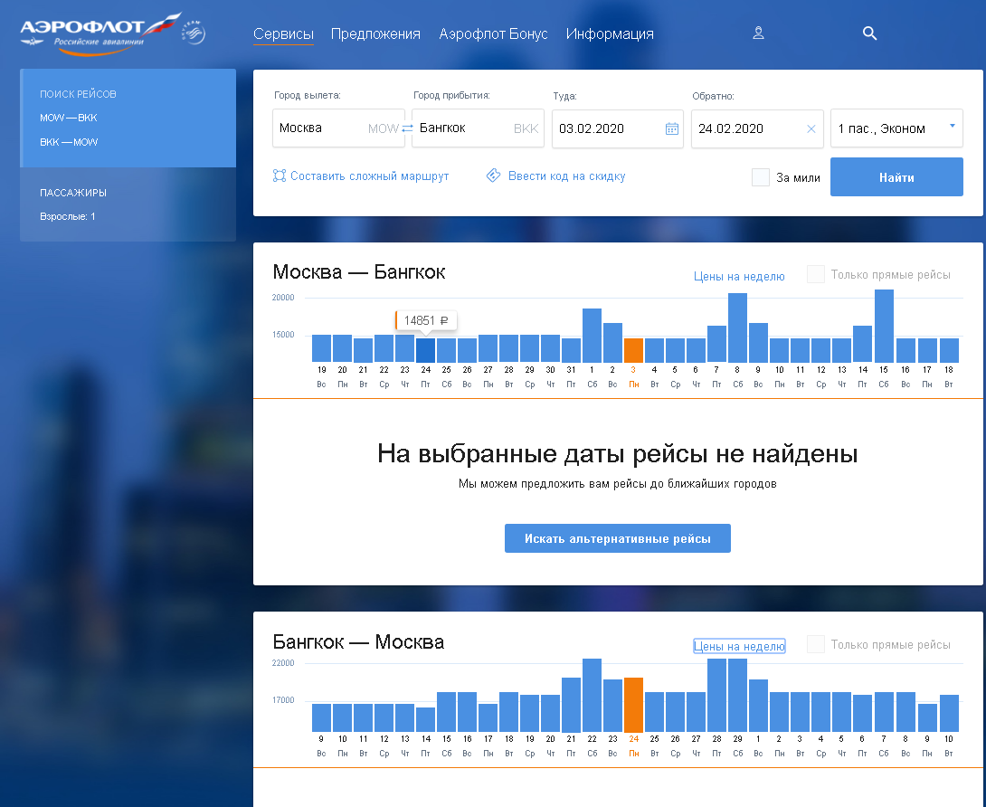986x807 pixels.
Task: Click Искать альтернативные рейсы button
Action: click(618, 538)
